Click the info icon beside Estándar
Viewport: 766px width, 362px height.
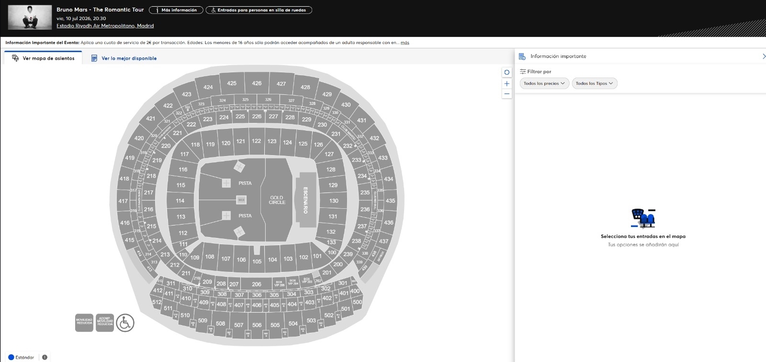click(x=45, y=357)
